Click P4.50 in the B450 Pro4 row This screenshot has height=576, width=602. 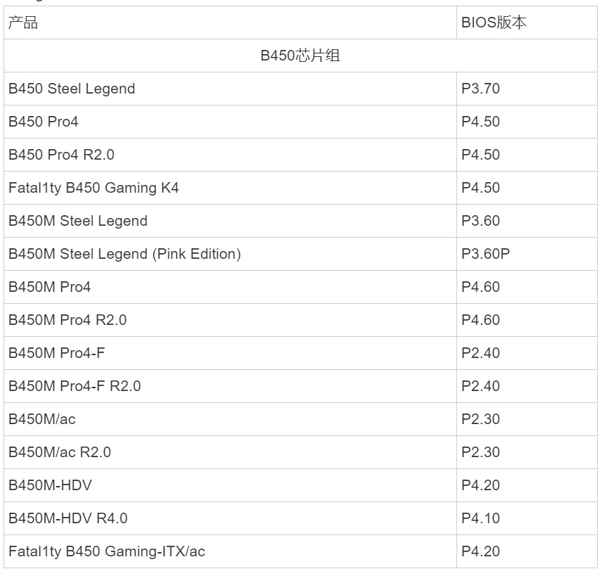click(480, 122)
